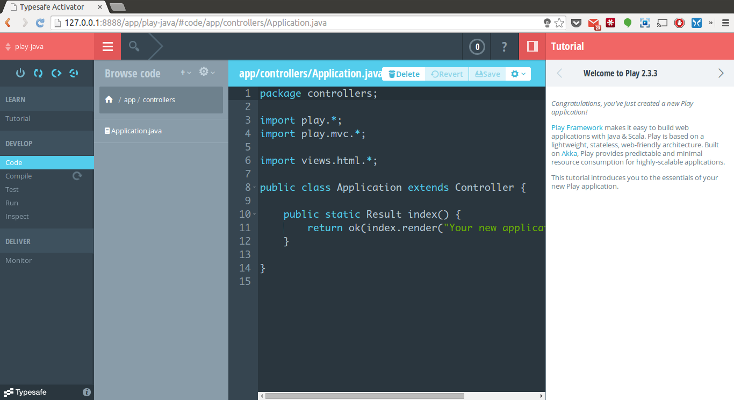
Task: Click the magnifier search icon in the top bar
Action: [x=134, y=47]
